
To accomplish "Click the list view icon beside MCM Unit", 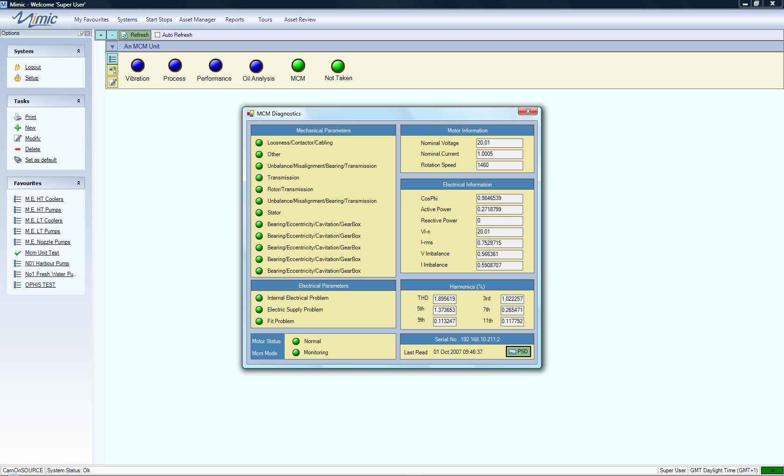I will (x=112, y=59).
